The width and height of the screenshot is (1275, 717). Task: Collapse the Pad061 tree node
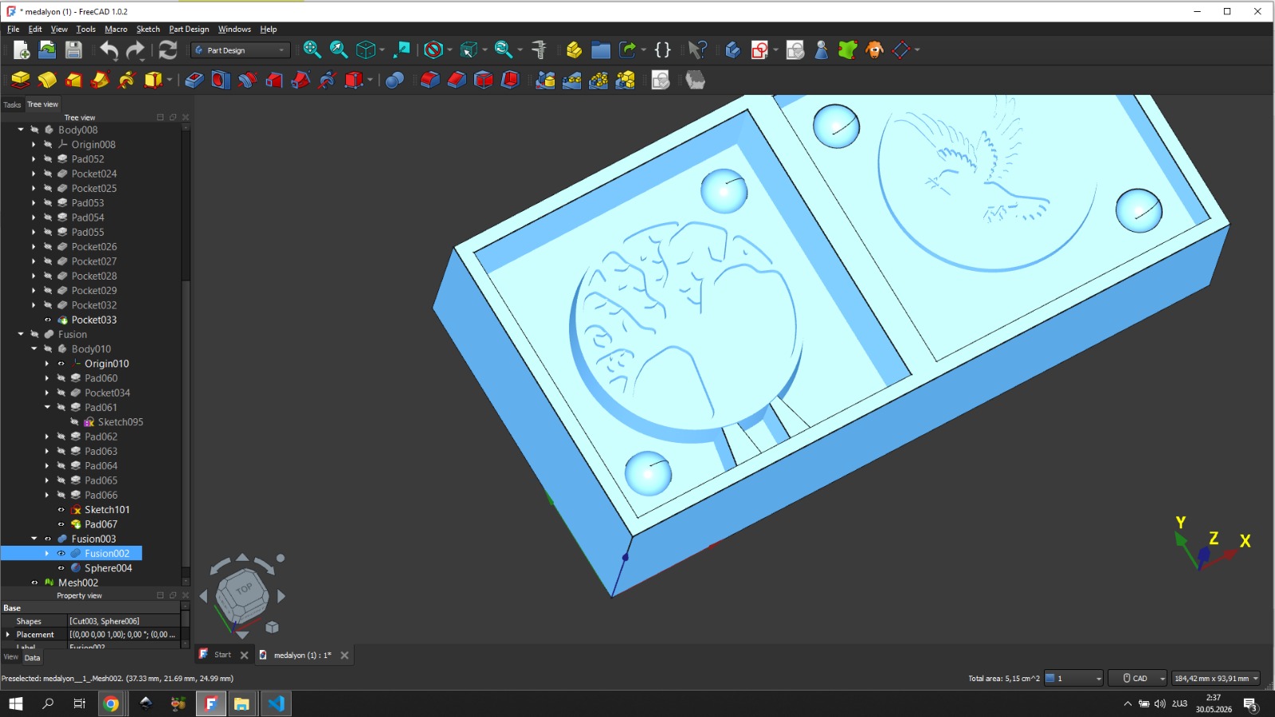pos(47,407)
